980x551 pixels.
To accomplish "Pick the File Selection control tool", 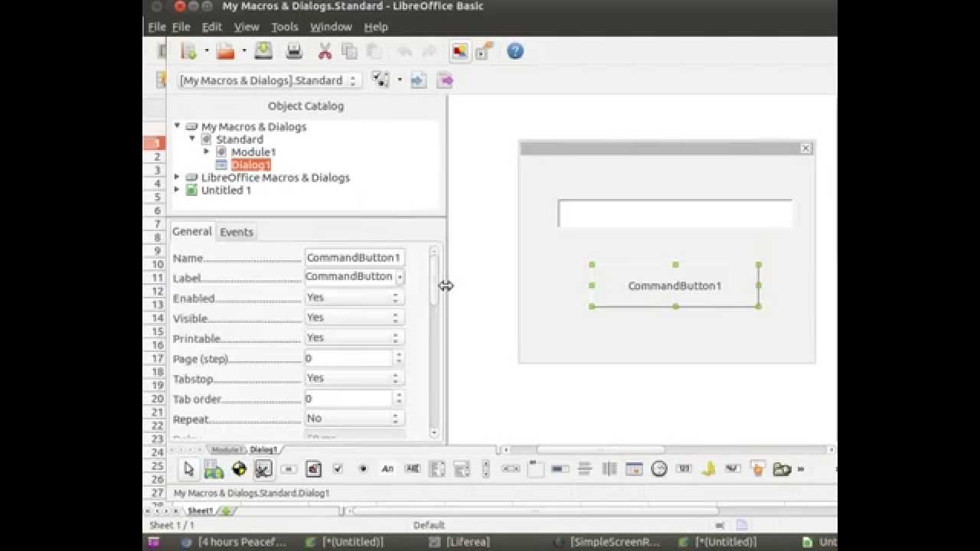I will [x=782, y=469].
